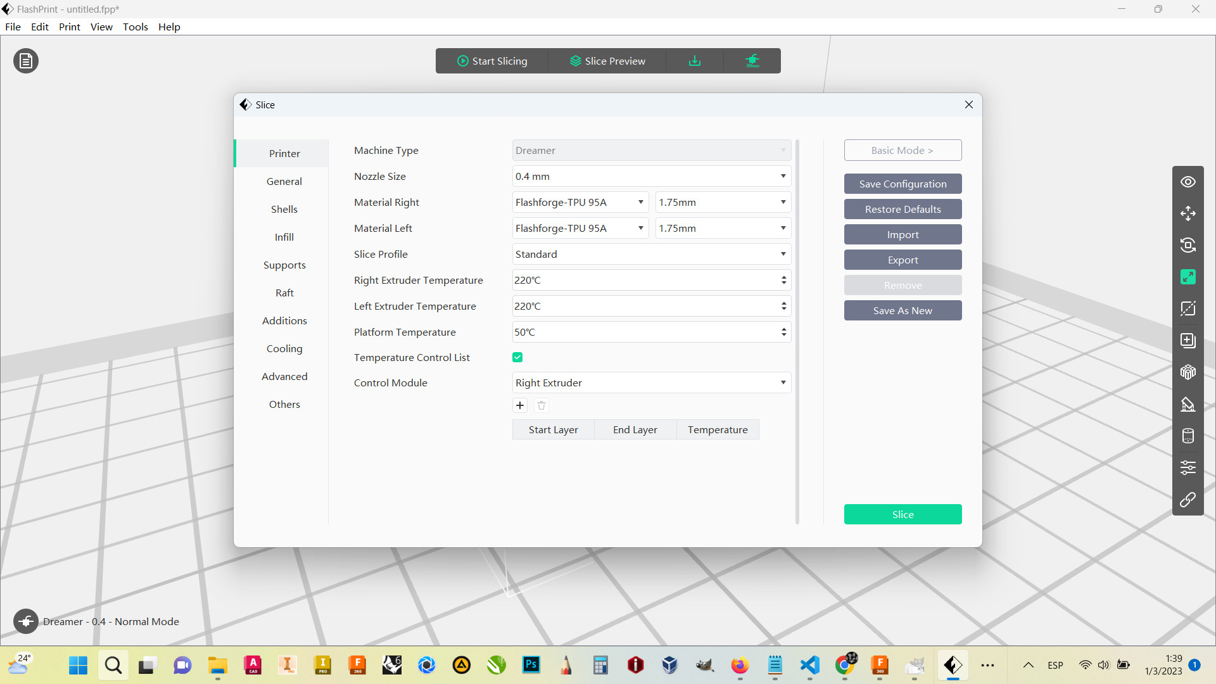Click Restore Defaults
The height and width of the screenshot is (684, 1216).
click(x=902, y=209)
